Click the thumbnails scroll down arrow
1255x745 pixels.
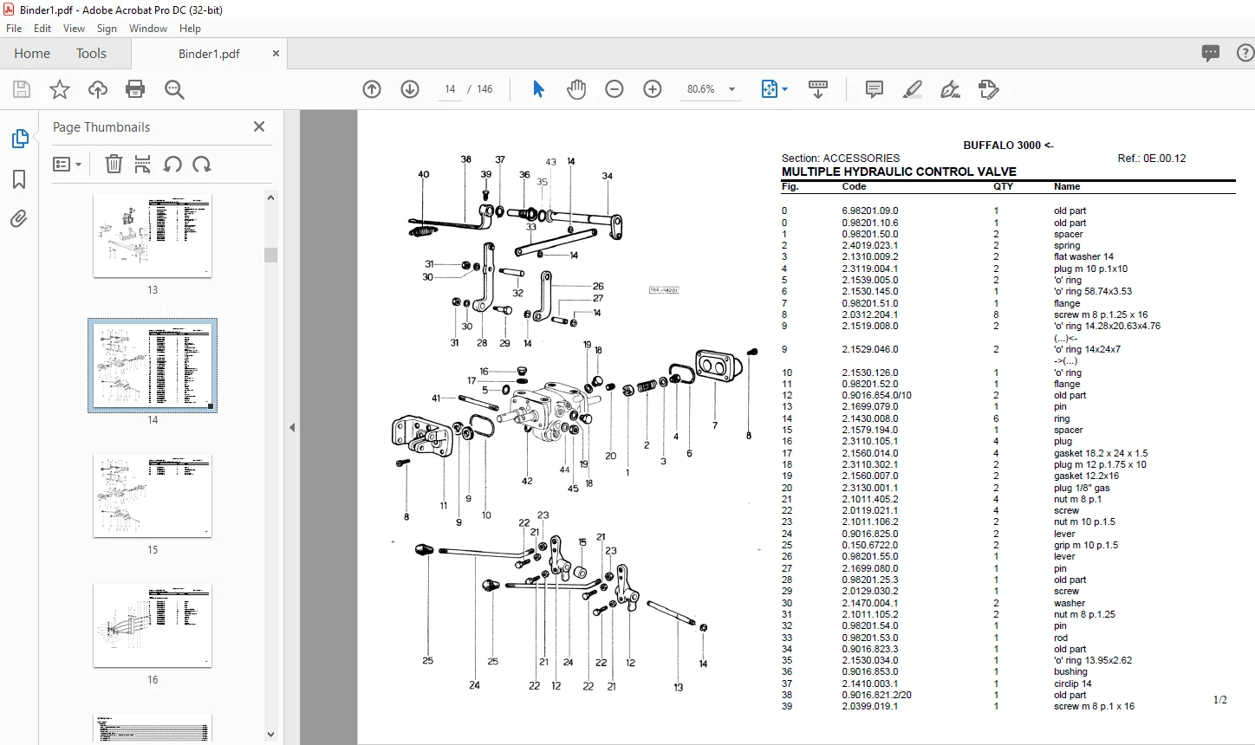tap(270, 735)
